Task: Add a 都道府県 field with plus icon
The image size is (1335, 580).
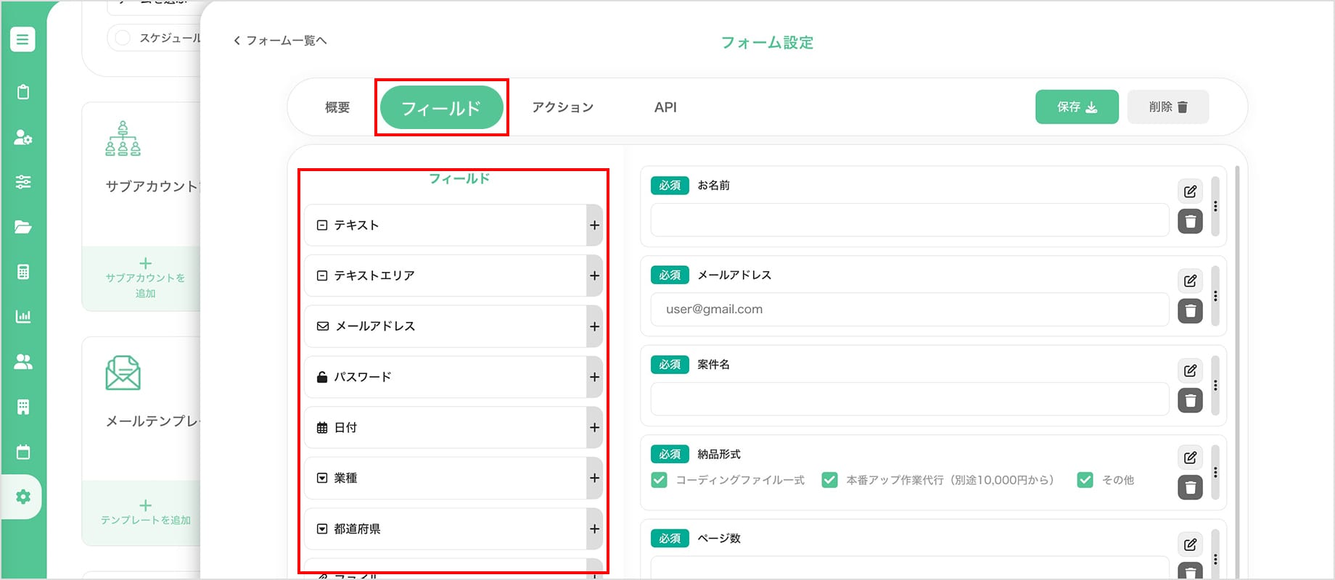Action: coord(594,529)
